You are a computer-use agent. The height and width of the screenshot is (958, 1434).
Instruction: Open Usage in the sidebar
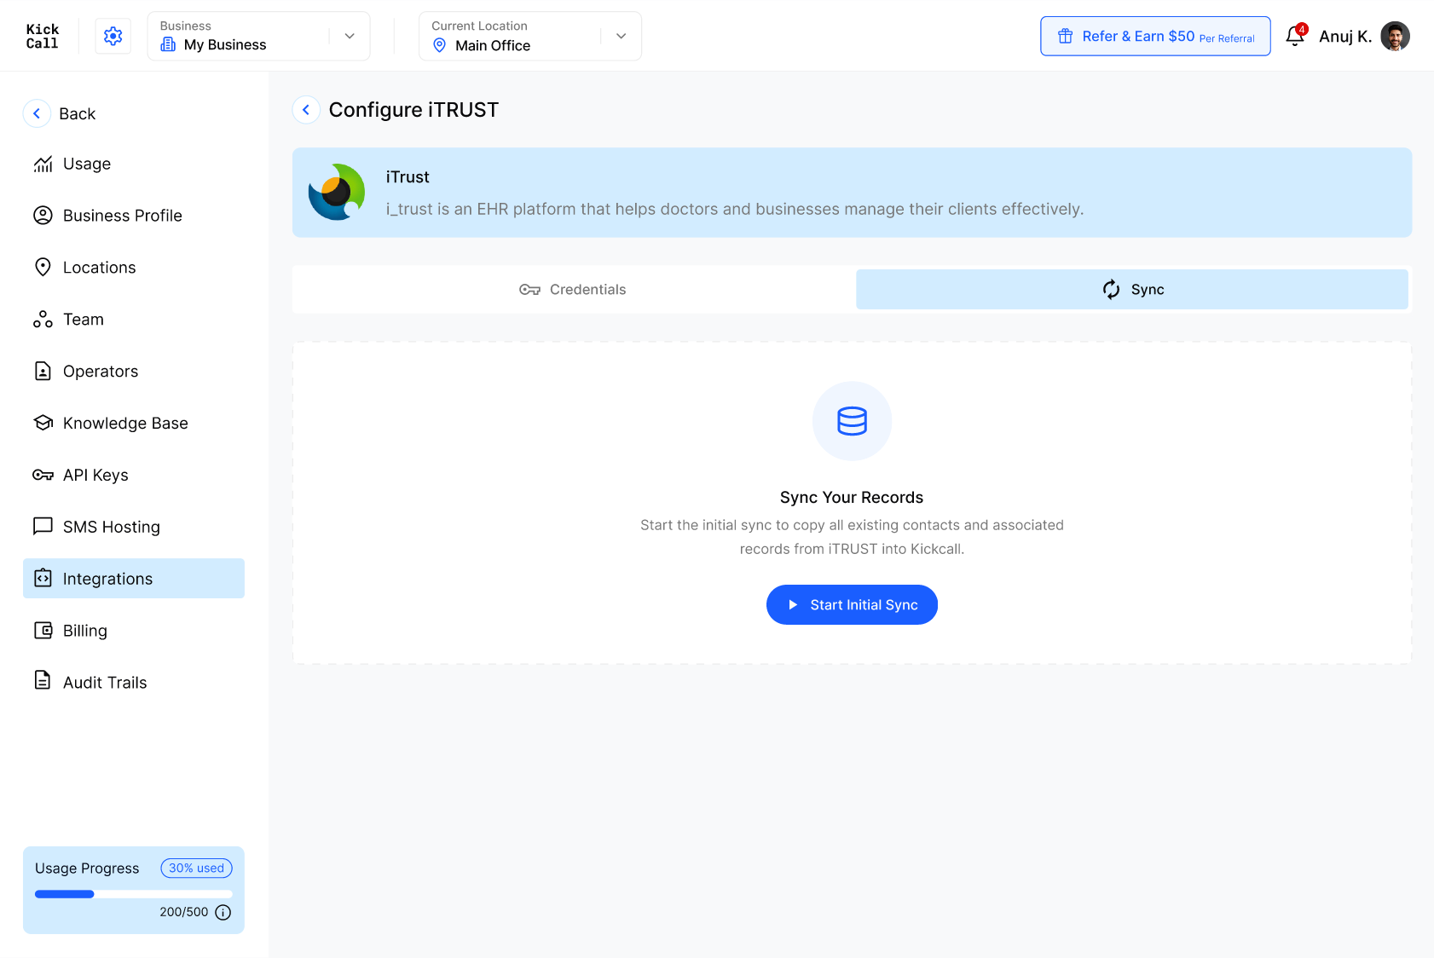(134, 164)
